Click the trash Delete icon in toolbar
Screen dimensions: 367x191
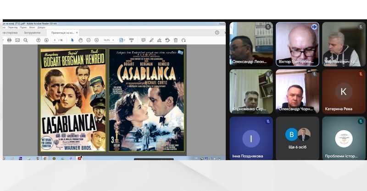tap(175, 40)
